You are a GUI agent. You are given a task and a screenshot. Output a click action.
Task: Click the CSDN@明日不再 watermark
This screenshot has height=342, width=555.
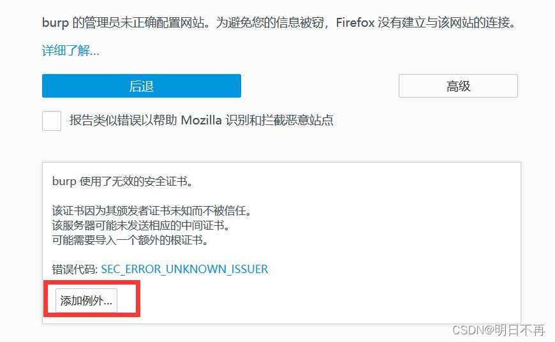coord(498,330)
